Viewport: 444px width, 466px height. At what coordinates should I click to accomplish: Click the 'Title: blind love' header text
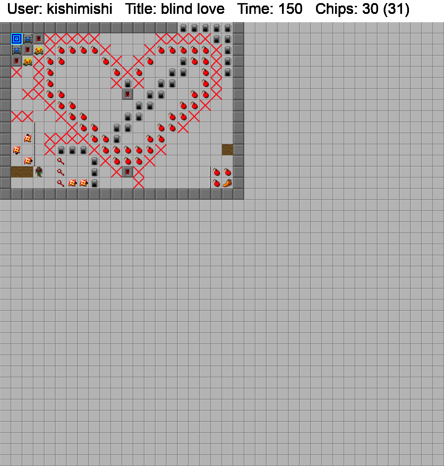coord(175,9)
